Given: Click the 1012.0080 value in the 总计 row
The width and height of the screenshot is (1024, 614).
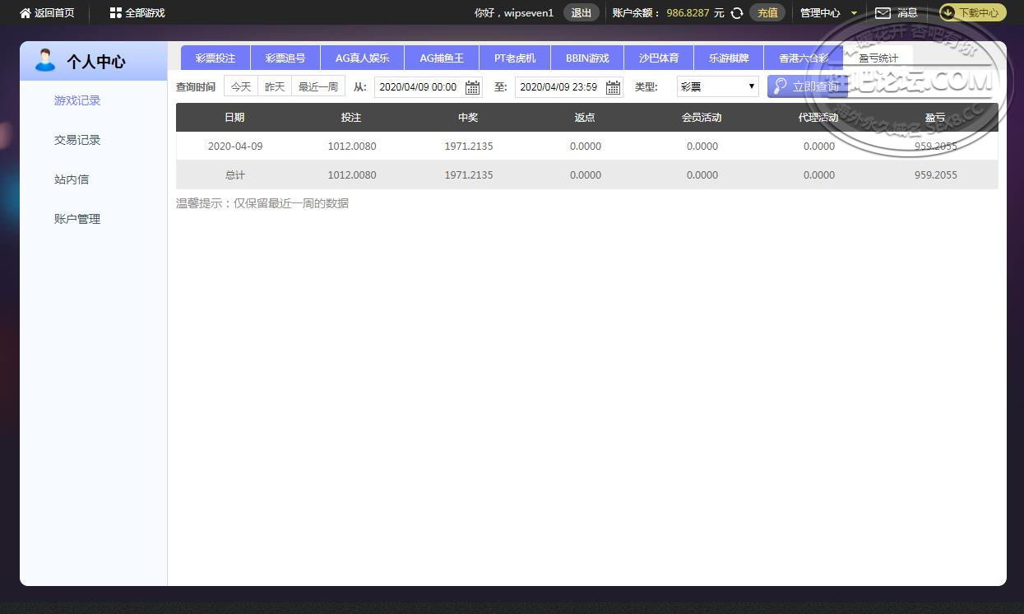Looking at the screenshot, I should coord(352,175).
